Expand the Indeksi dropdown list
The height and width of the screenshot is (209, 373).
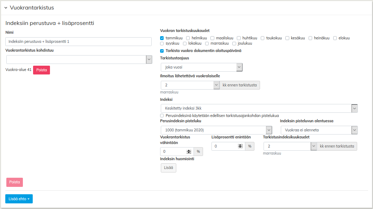pyautogui.click(x=354, y=109)
